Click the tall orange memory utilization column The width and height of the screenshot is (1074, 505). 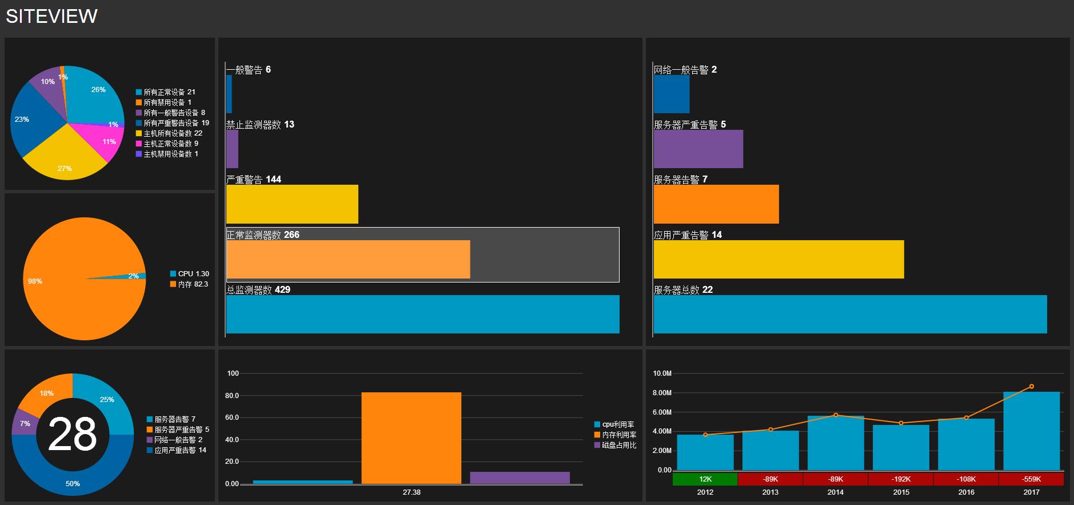click(411, 438)
